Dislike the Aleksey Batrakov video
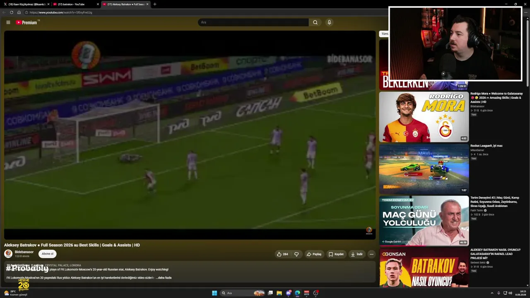The image size is (530, 298). pos(296,254)
